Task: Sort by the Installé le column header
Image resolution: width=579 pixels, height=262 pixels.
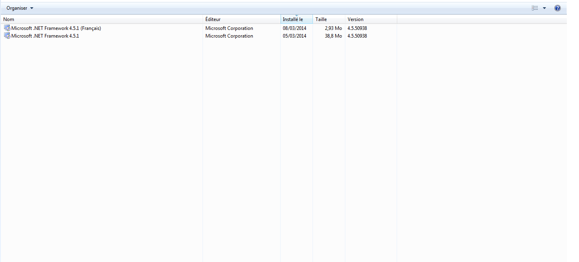Action: (296, 19)
